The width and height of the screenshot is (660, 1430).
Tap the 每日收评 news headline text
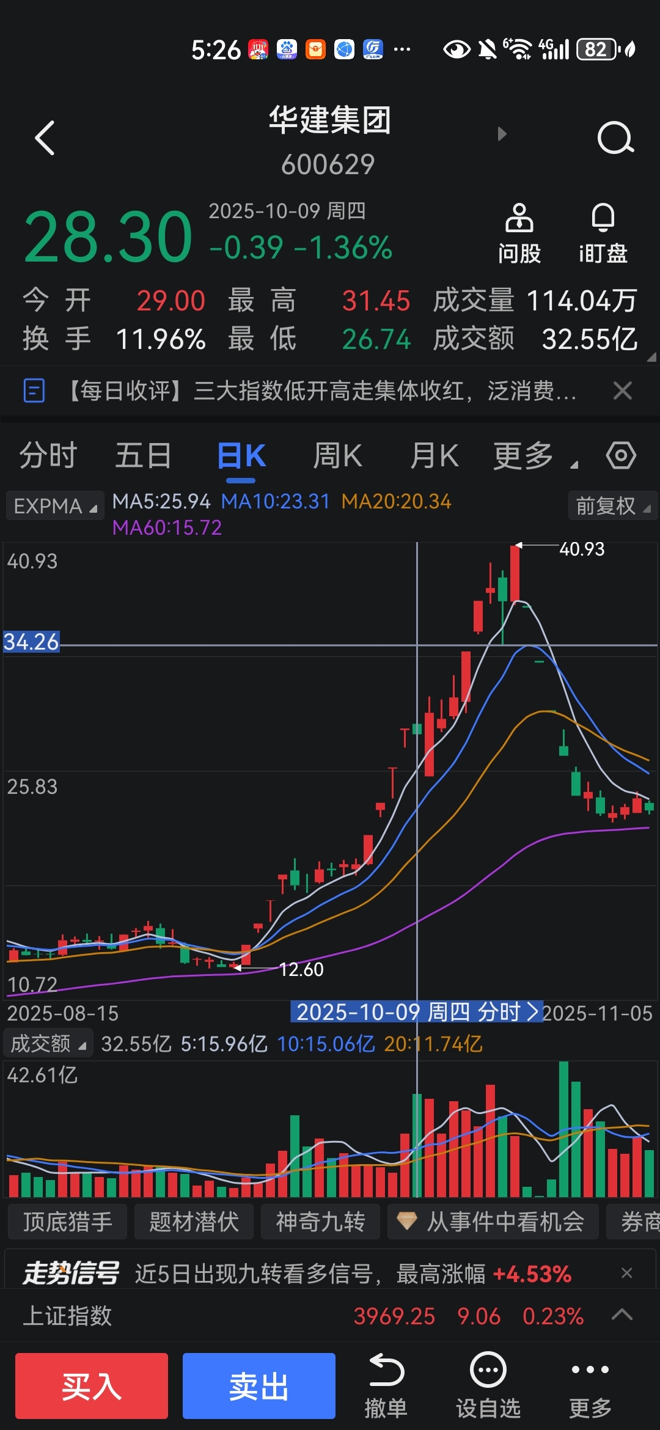(x=320, y=391)
